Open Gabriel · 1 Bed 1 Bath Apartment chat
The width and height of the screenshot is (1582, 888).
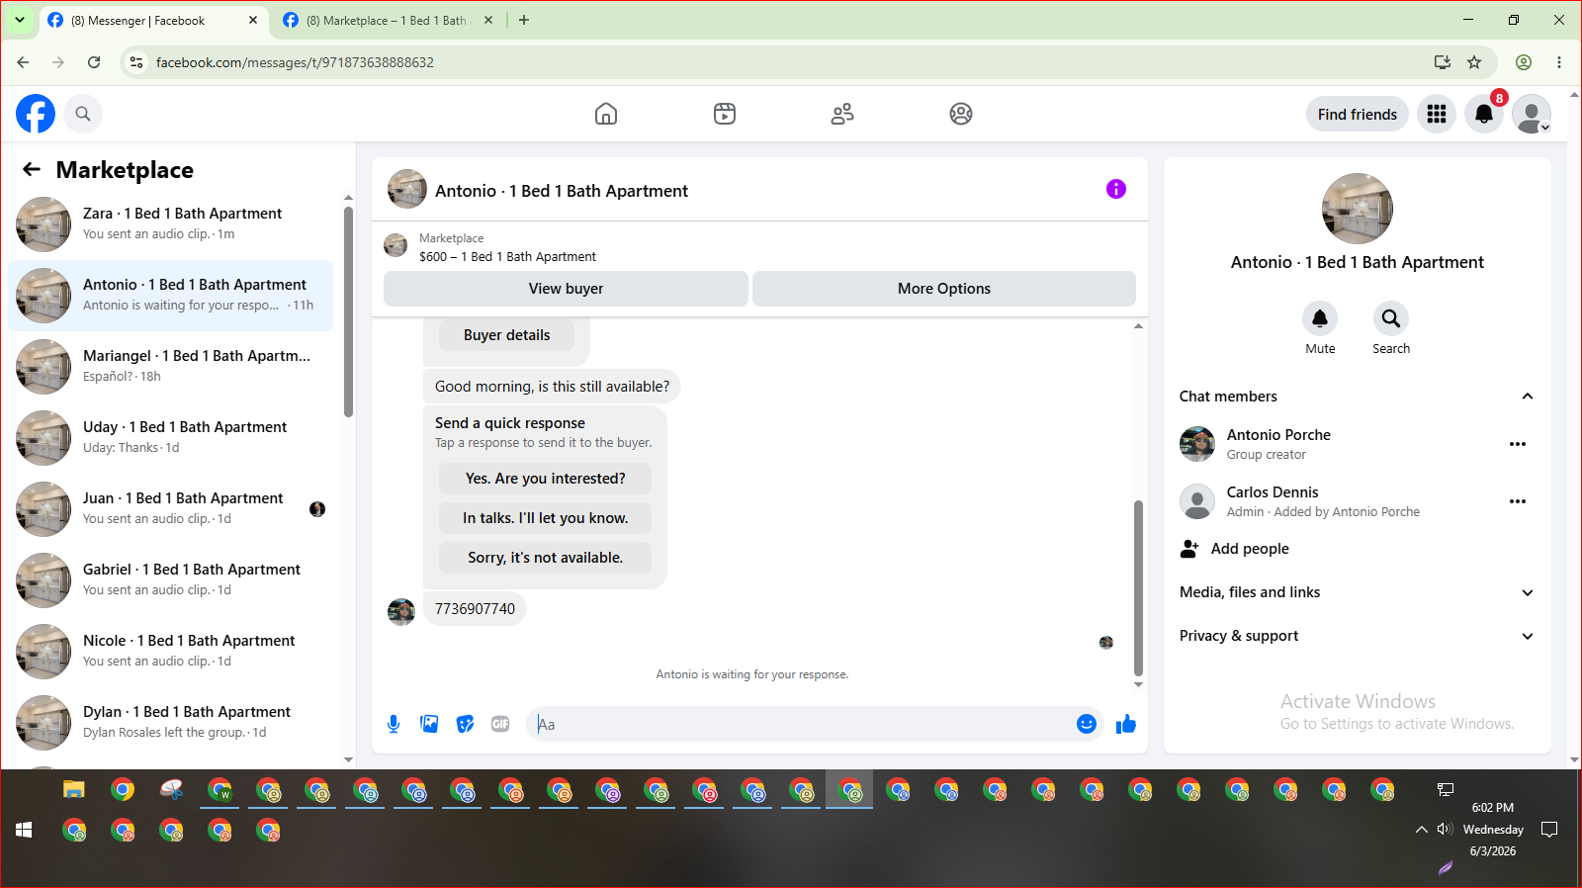170,579
